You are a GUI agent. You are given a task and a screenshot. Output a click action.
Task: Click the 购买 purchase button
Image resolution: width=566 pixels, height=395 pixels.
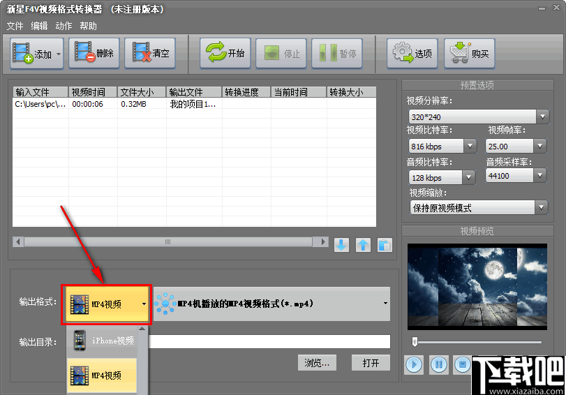click(469, 53)
